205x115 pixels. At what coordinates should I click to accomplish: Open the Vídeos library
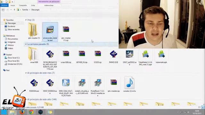(x=10, y=48)
